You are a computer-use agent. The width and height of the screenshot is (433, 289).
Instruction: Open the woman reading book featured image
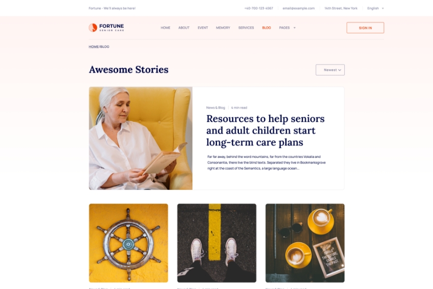click(141, 138)
